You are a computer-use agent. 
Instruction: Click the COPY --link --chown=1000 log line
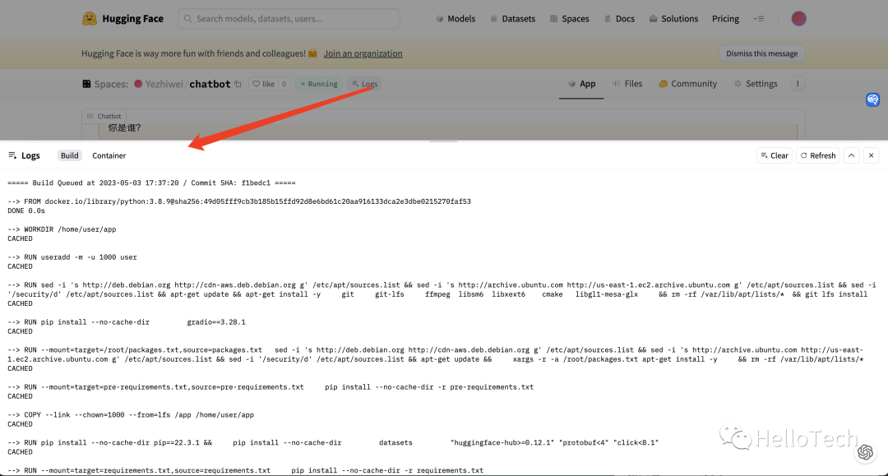pyautogui.click(x=131, y=415)
